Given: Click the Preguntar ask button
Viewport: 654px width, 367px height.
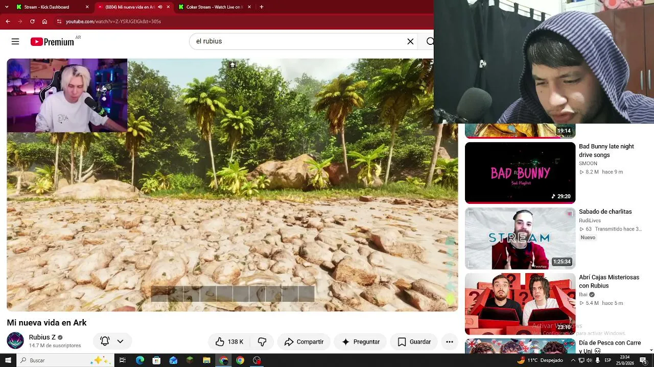Looking at the screenshot, I should coord(360,342).
